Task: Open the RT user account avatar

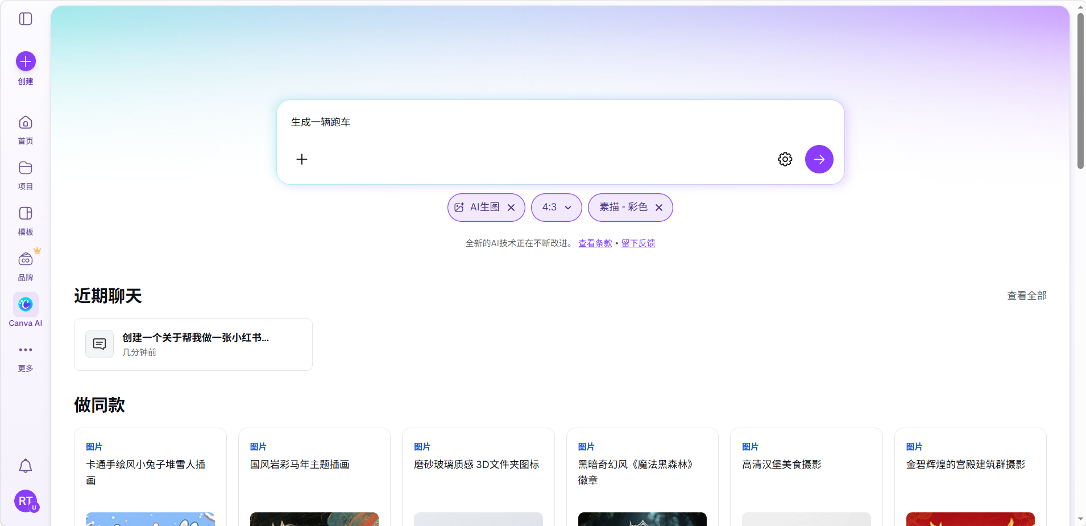Action: 26,501
